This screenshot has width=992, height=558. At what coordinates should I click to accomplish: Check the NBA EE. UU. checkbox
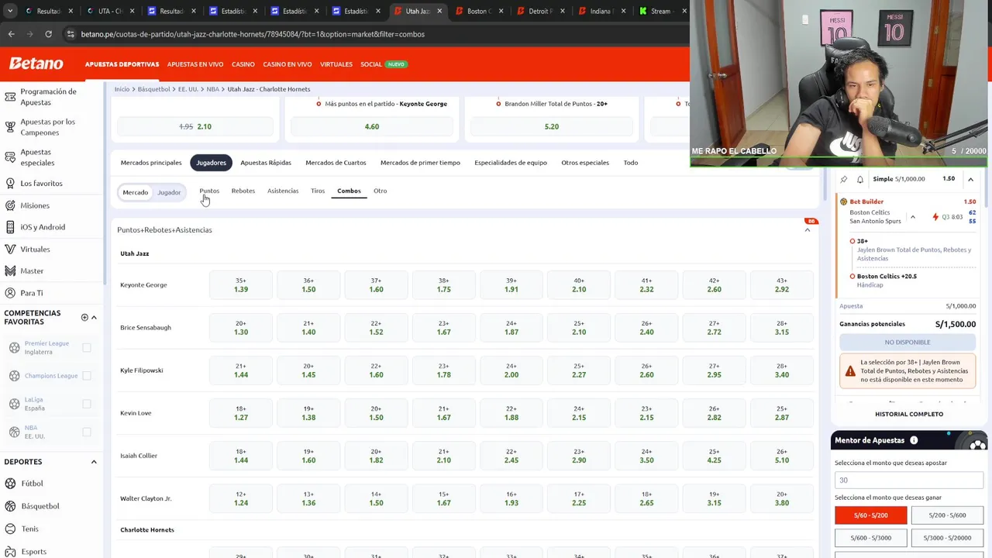[87, 432]
